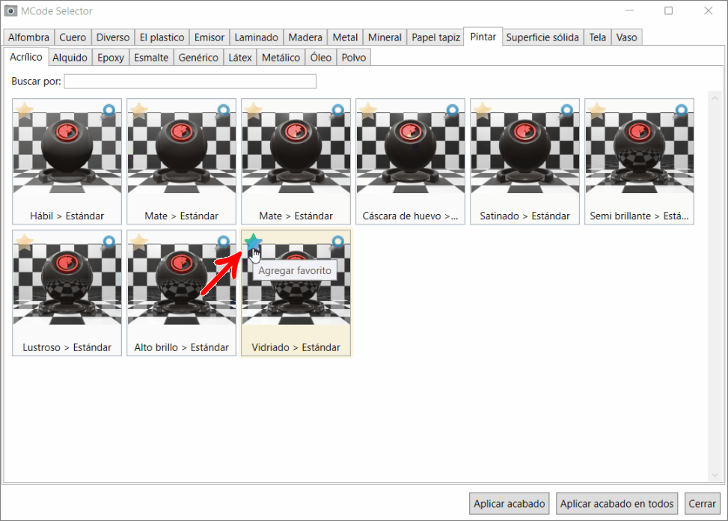This screenshot has width=728, height=521.
Task: Open magnifier preview for Lustroso > Estándar
Action: coord(108,243)
